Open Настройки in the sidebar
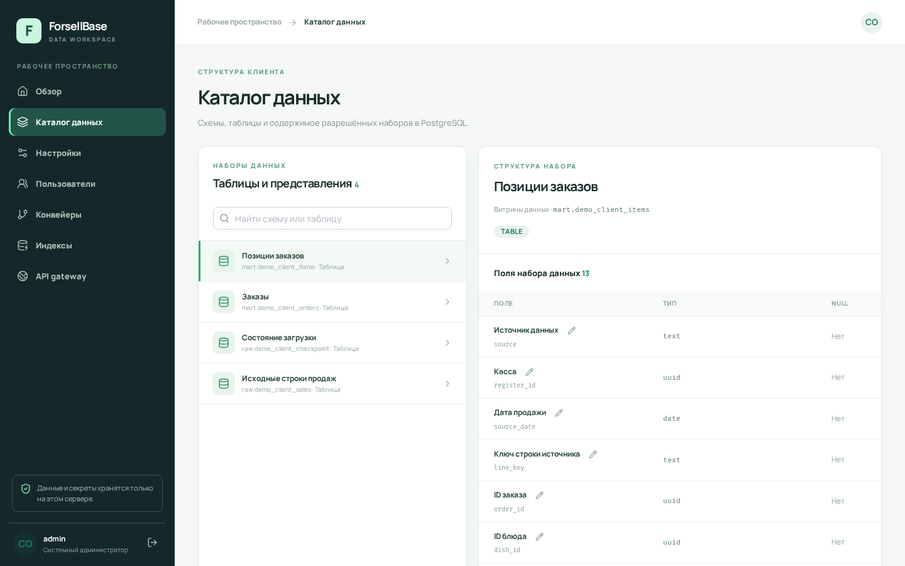The width and height of the screenshot is (905, 566). (87, 153)
